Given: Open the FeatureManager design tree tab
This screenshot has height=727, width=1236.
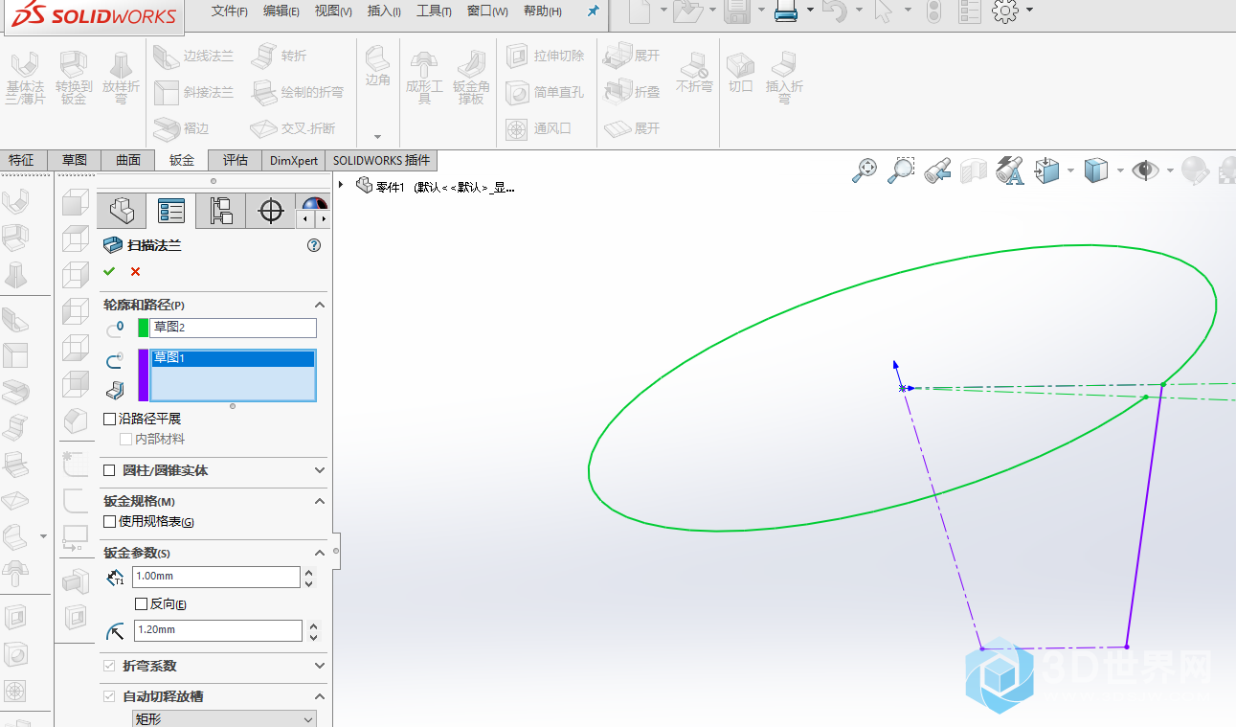Looking at the screenshot, I should pos(122,211).
